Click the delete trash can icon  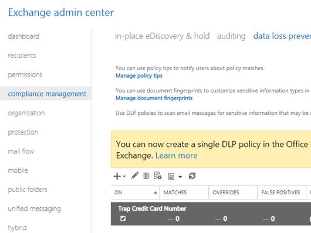coord(146,176)
